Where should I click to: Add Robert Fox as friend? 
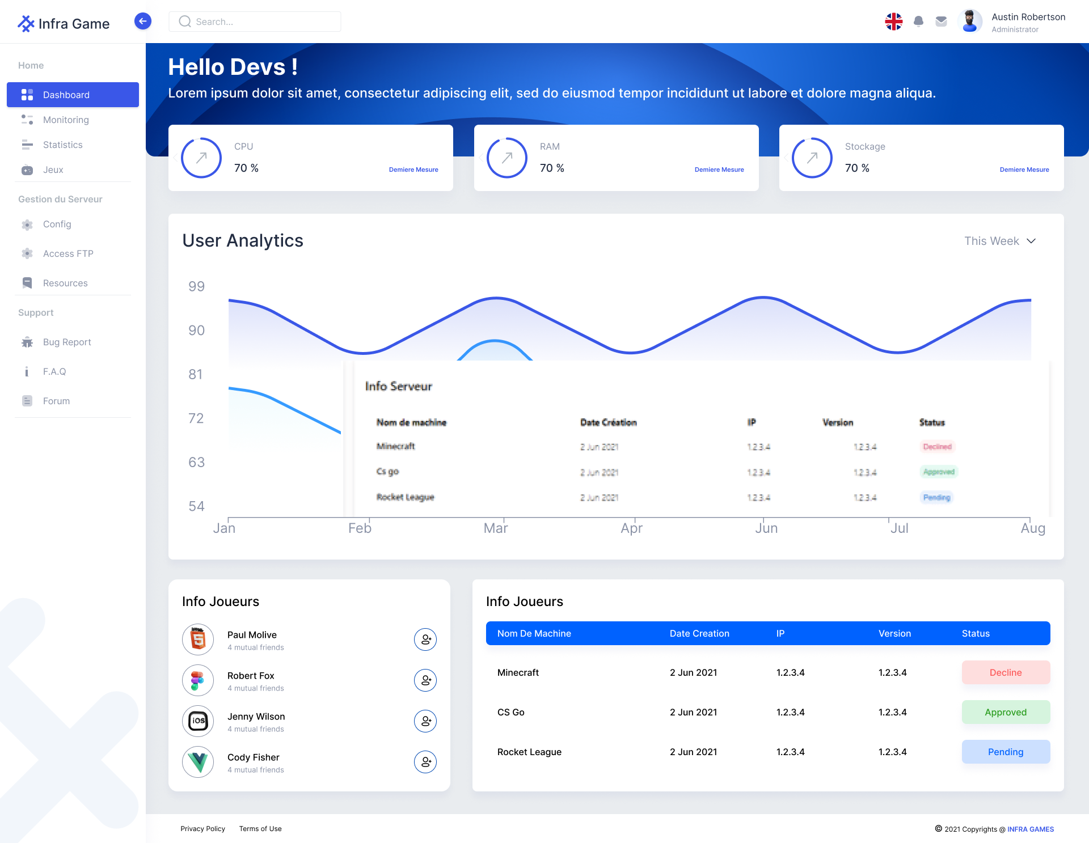(425, 680)
